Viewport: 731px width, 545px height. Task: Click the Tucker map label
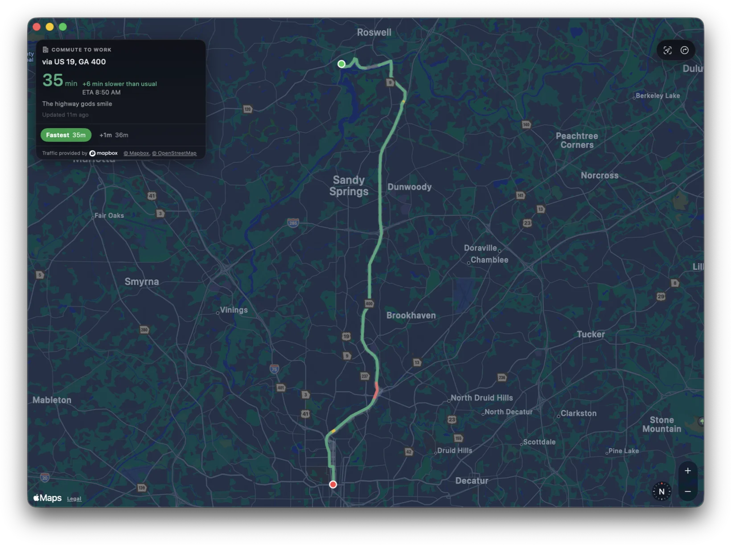click(x=591, y=334)
